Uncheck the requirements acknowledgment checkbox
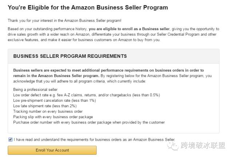The height and width of the screenshot is (157, 233). coord(10,140)
